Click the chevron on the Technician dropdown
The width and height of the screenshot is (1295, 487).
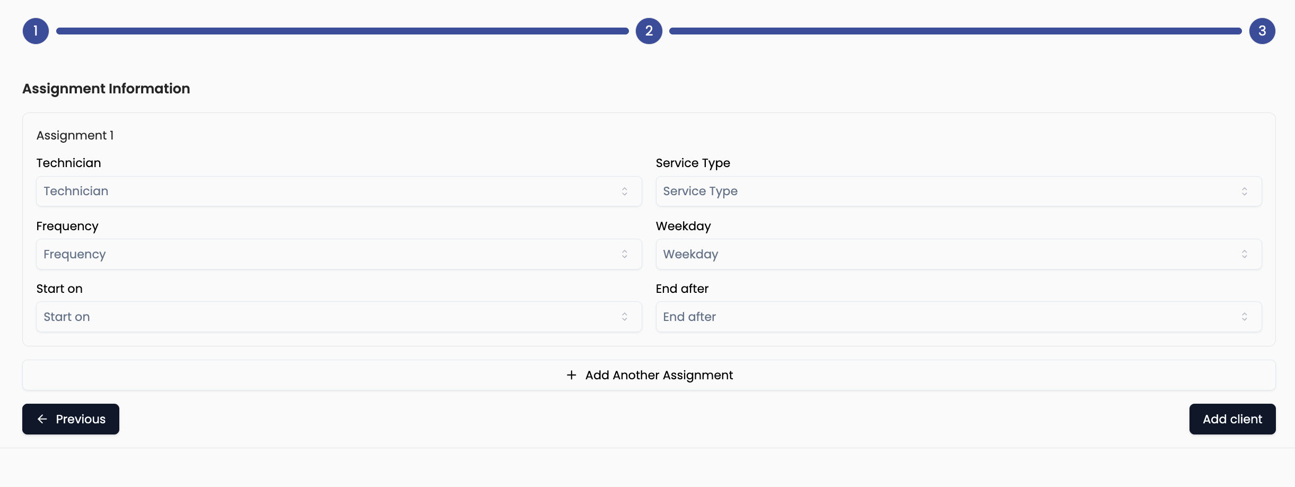(625, 192)
